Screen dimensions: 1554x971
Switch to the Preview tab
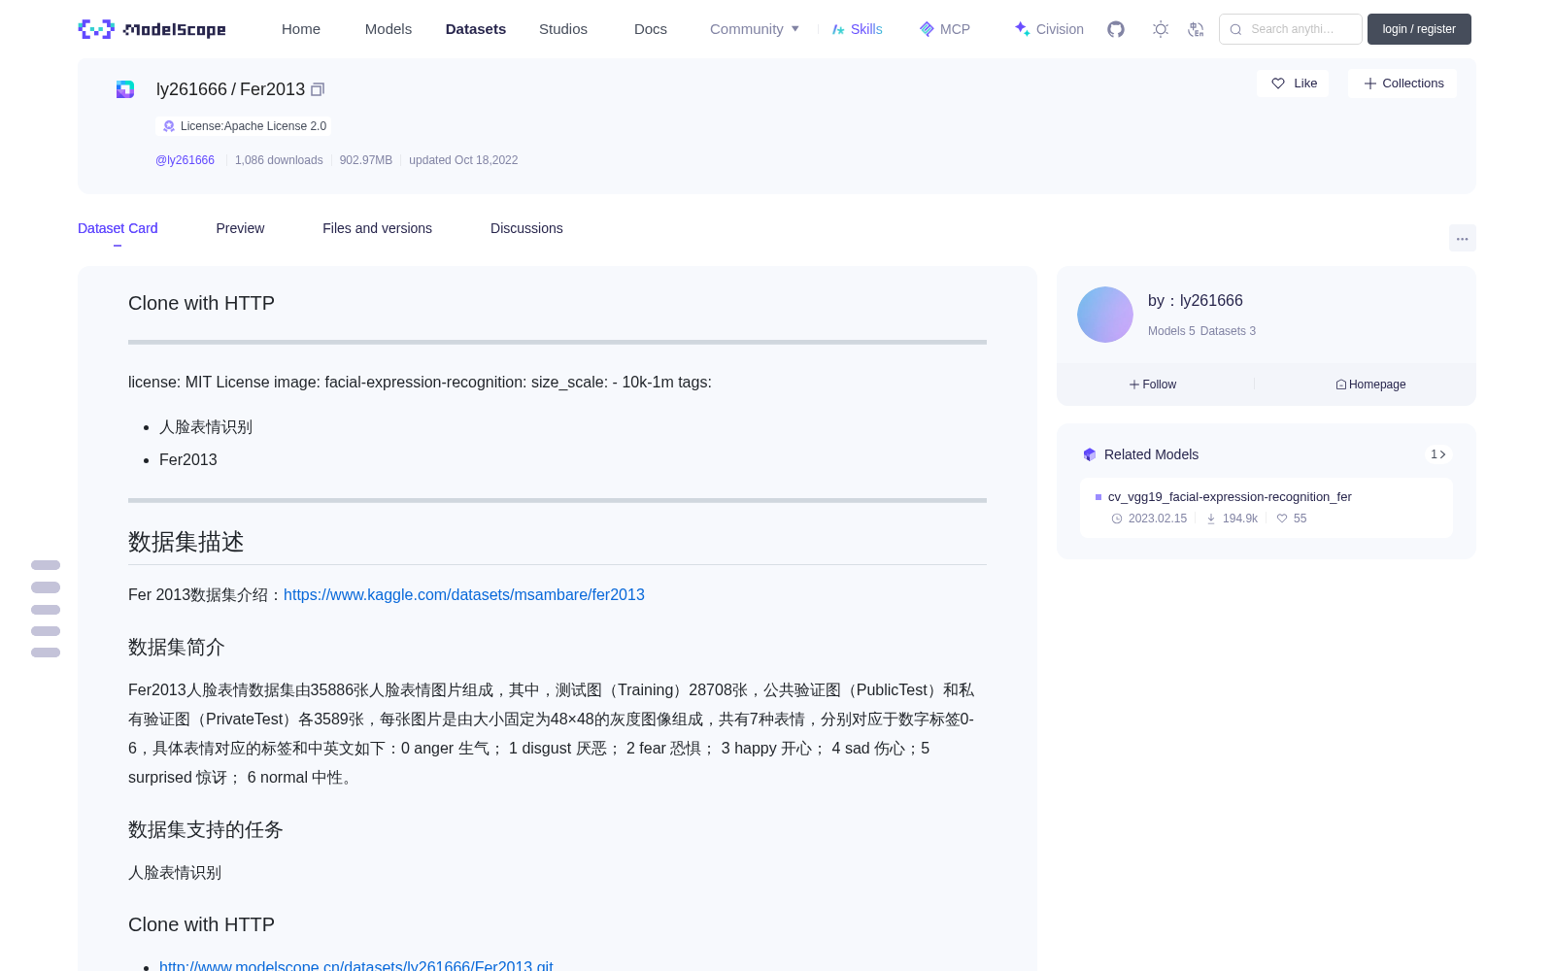coord(240,228)
